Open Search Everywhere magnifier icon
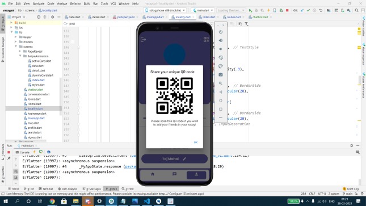This screenshot has width=366, height=206. pos(356,11)
